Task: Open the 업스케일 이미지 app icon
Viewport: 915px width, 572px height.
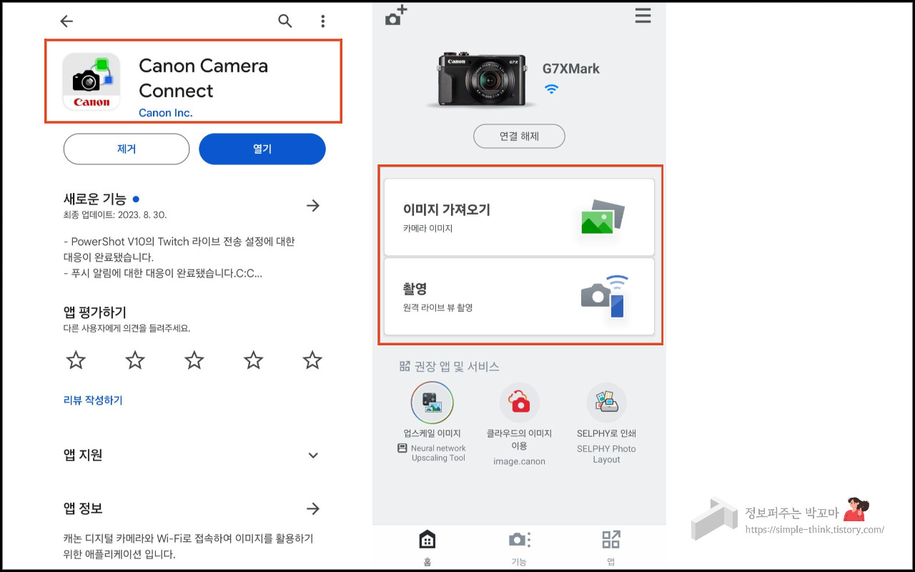Action: 432,403
